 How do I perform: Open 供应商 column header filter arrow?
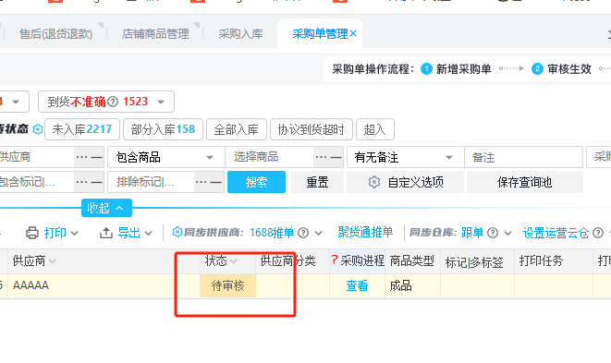[52, 261]
